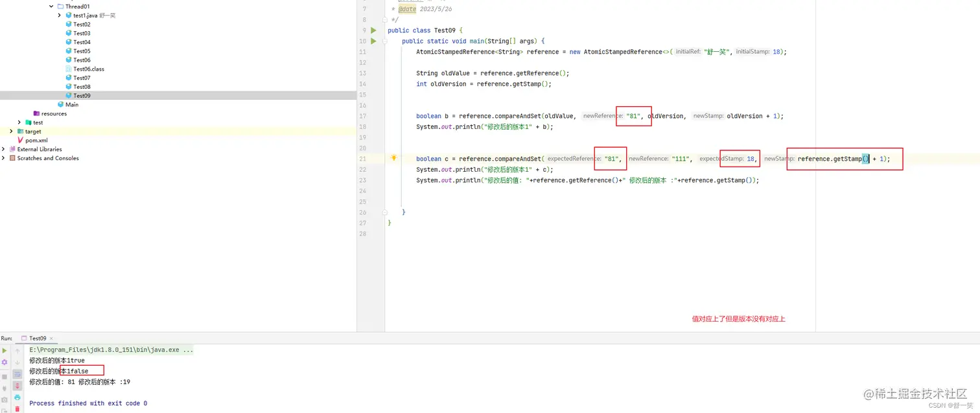The image size is (980, 413).
Task: Click 'AtomicStampedReference<String>' on line 11
Action: [469, 52]
